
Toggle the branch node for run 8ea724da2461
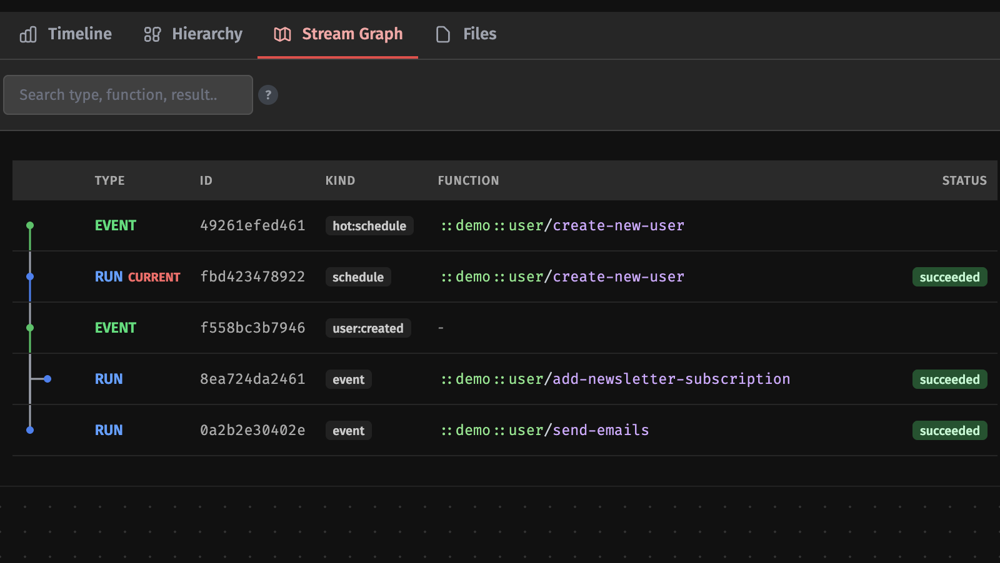click(47, 378)
